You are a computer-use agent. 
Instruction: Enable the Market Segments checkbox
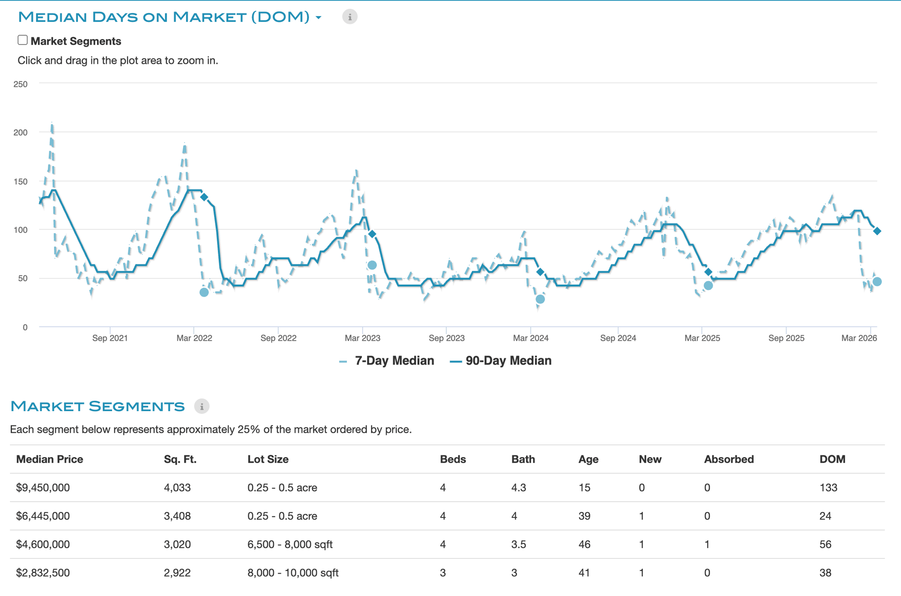(23, 40)
